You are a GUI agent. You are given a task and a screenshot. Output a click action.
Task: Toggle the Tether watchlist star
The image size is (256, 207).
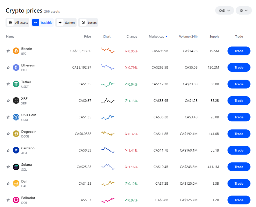pyautogui.click(x=8, y=84)
